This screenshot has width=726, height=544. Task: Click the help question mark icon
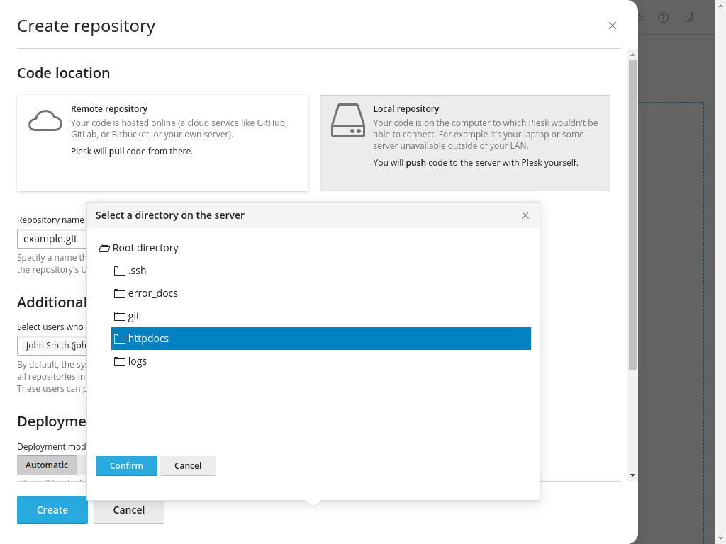(x=663, y=18)
